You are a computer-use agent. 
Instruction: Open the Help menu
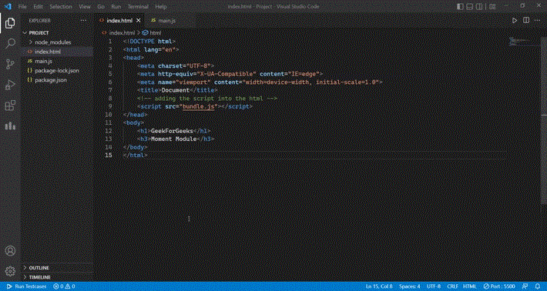click(160, 7)
